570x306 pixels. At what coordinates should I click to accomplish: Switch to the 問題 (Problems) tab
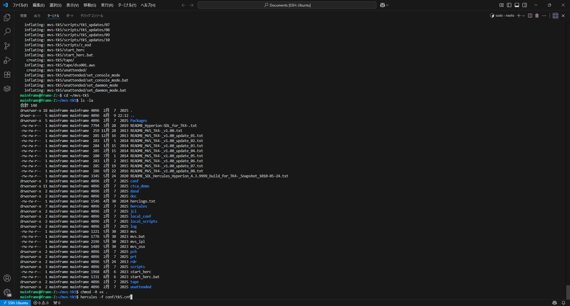pos(23,16)
